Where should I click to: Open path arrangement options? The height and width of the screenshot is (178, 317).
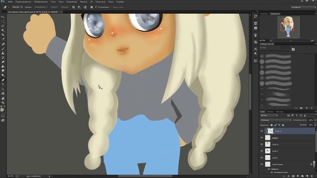pyautogui.click(x=85, y=7)
